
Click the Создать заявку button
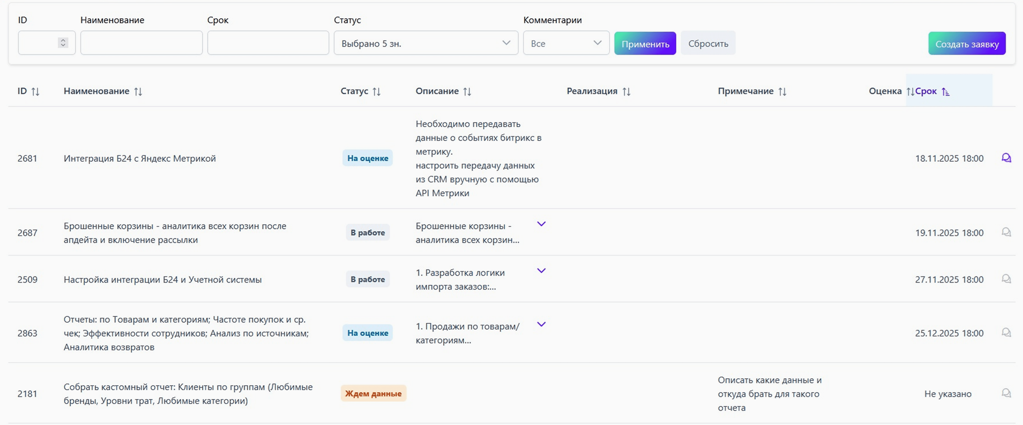(x=967, y=43)
